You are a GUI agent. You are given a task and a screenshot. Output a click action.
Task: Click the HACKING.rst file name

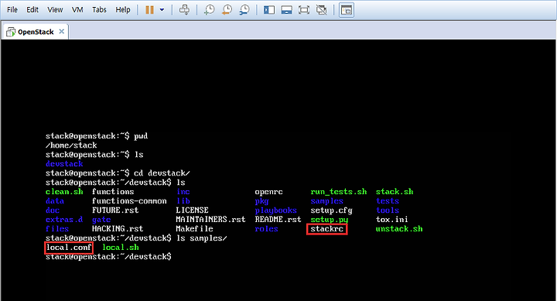(118, 229)
